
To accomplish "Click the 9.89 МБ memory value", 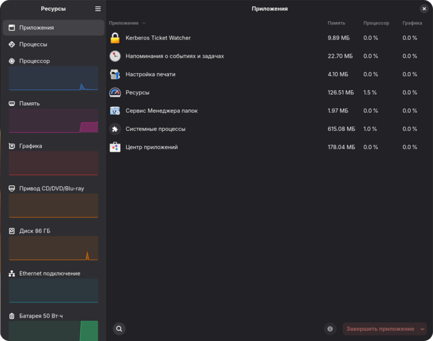I will click(x=339, y=38).
